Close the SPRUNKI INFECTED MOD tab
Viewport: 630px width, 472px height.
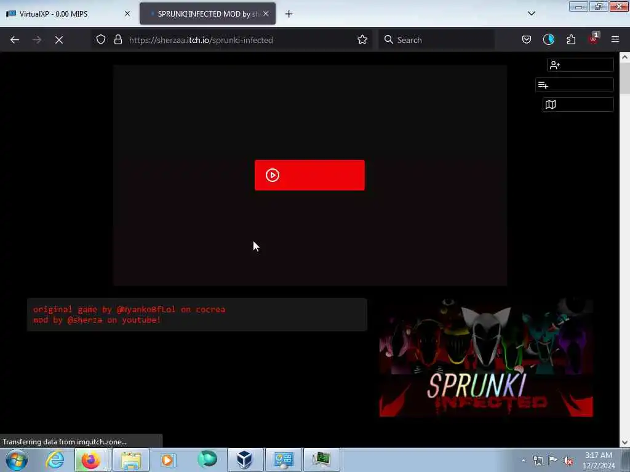tap(266, 14)
